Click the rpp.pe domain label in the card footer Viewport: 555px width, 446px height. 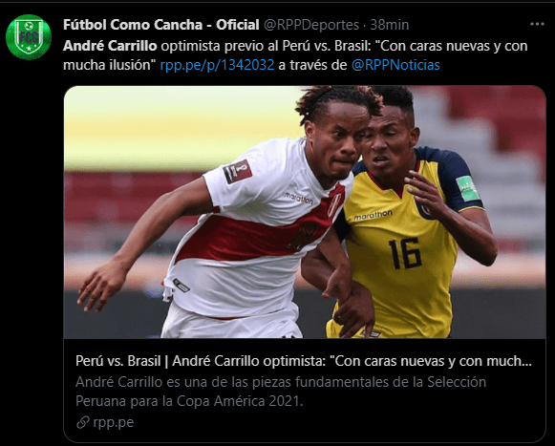click(114, 422)
